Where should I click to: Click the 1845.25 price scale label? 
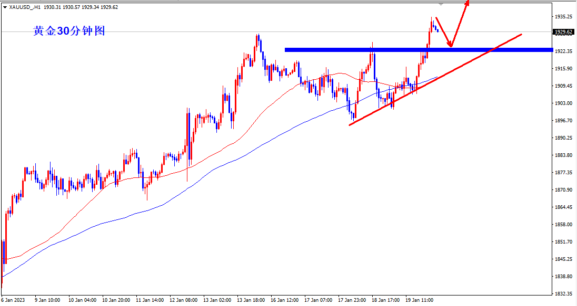pos(563,259)
